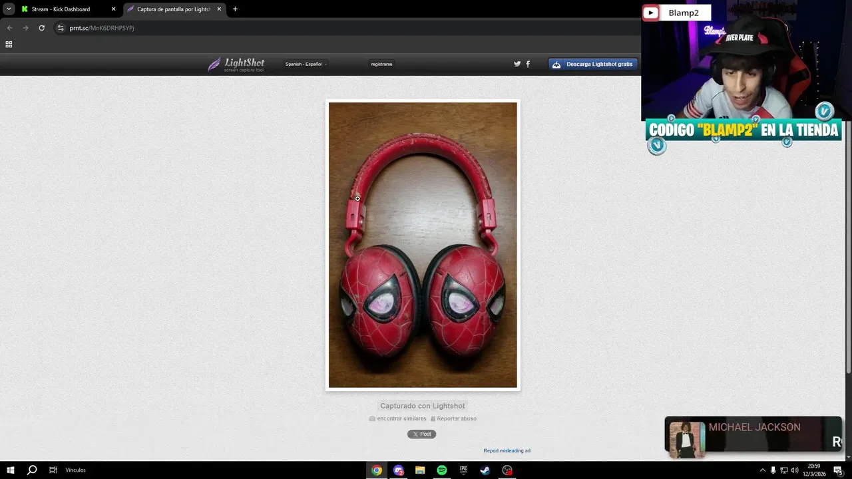The height and width of the screenshot is (479, 852).
Task: Open Windows search from taskbar
Action: click(32, 470)
